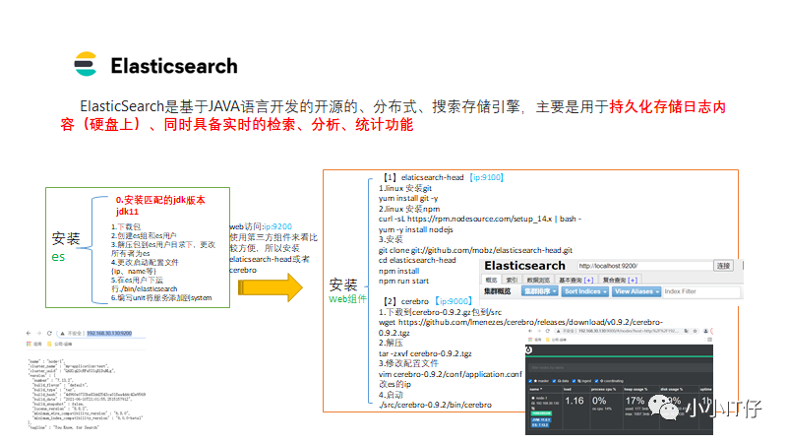Open yellow bookmark folder in left browser
Screen dimensions: 787x443
49,344
